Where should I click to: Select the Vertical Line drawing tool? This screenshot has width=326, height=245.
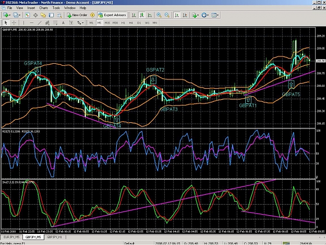[x=23, y=22]
